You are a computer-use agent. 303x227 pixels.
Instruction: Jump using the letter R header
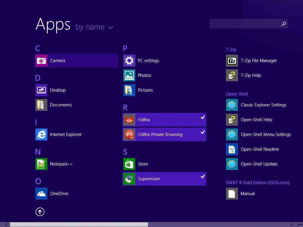125,108
